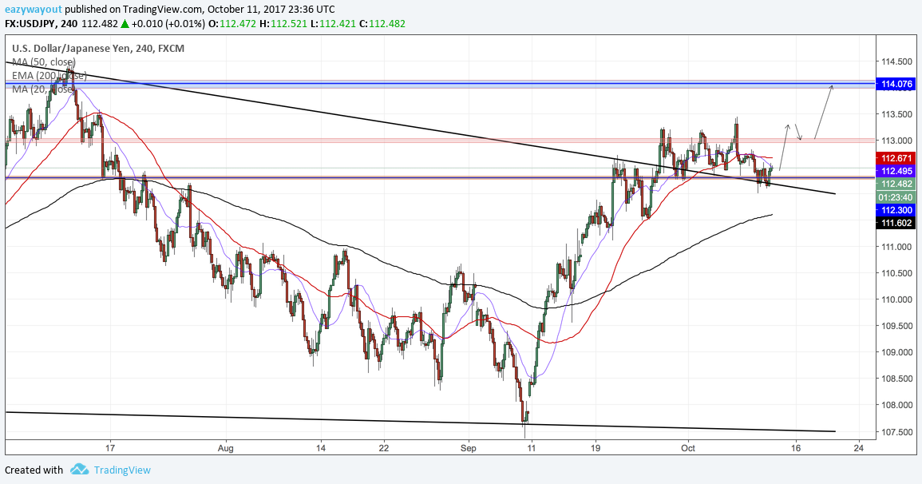922x484 pixels.
Task: Click the 24 date axis label
Action: pyautogui.click(x=858, y=448)
